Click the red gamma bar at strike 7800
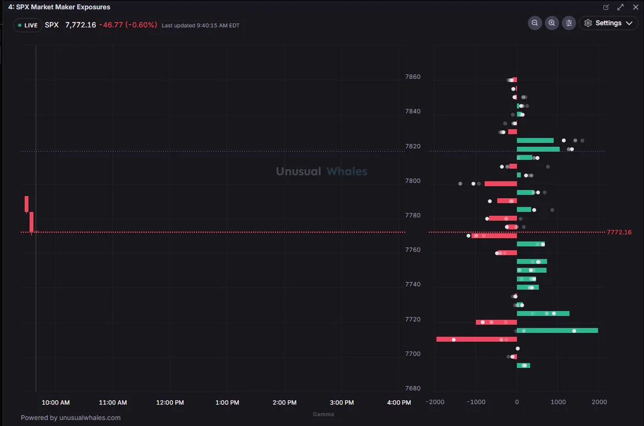644x426 pixels. (501, 183)
